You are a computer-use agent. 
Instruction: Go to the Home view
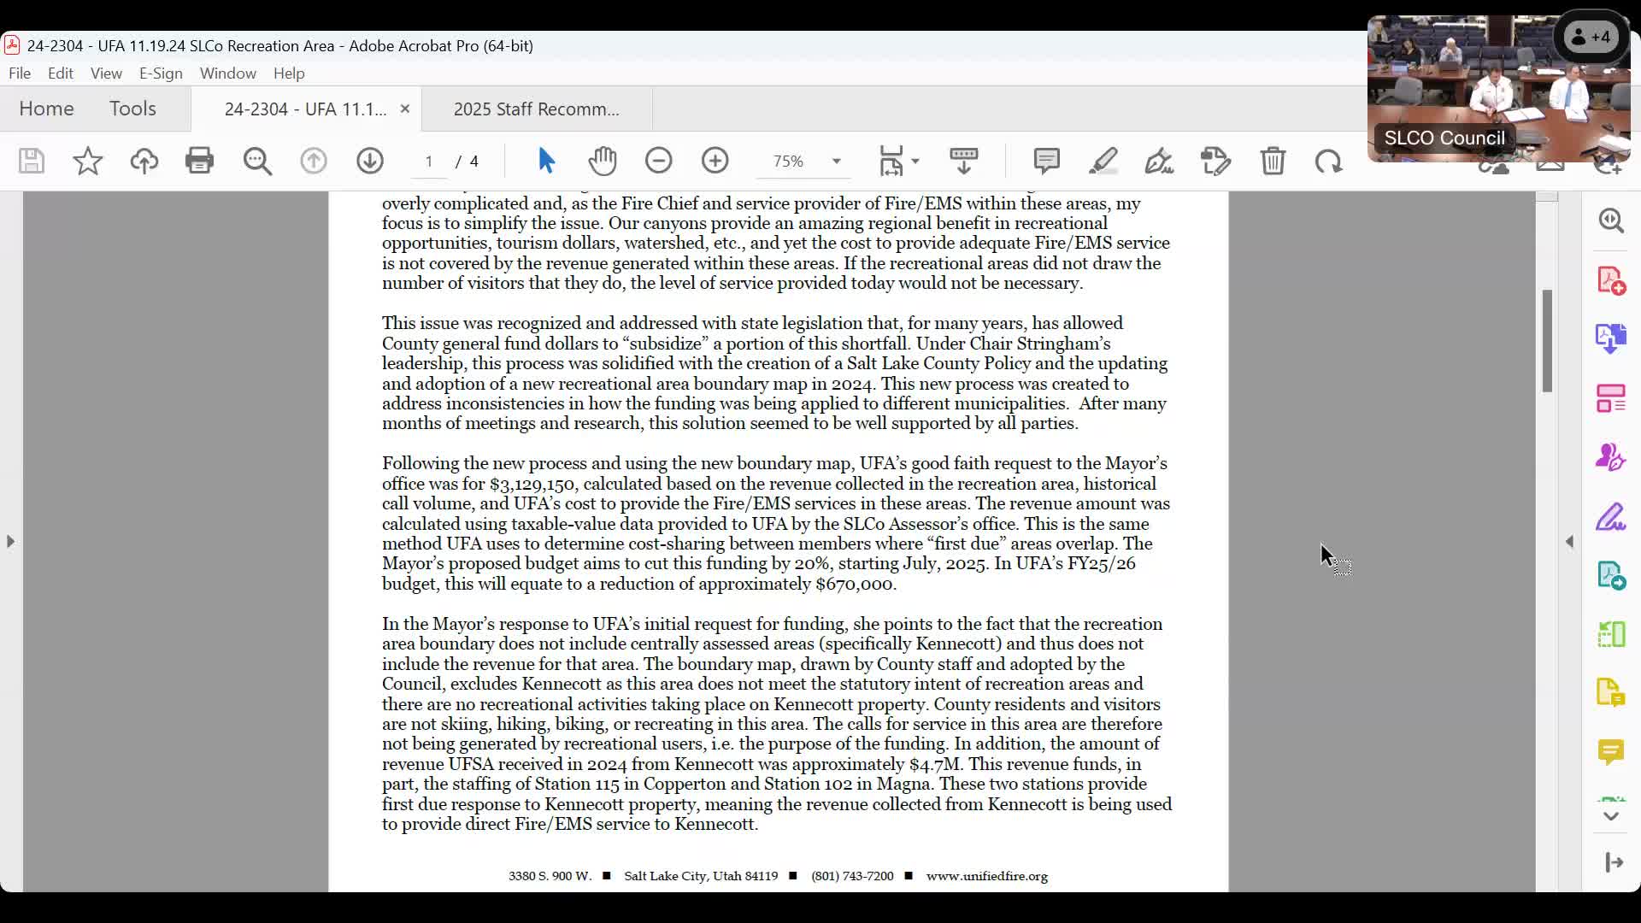[x=46, y=109]
